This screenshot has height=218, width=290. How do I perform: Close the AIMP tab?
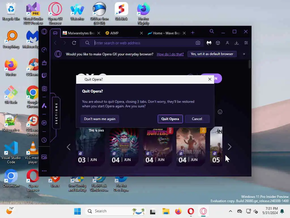click(x=141, y=33)
